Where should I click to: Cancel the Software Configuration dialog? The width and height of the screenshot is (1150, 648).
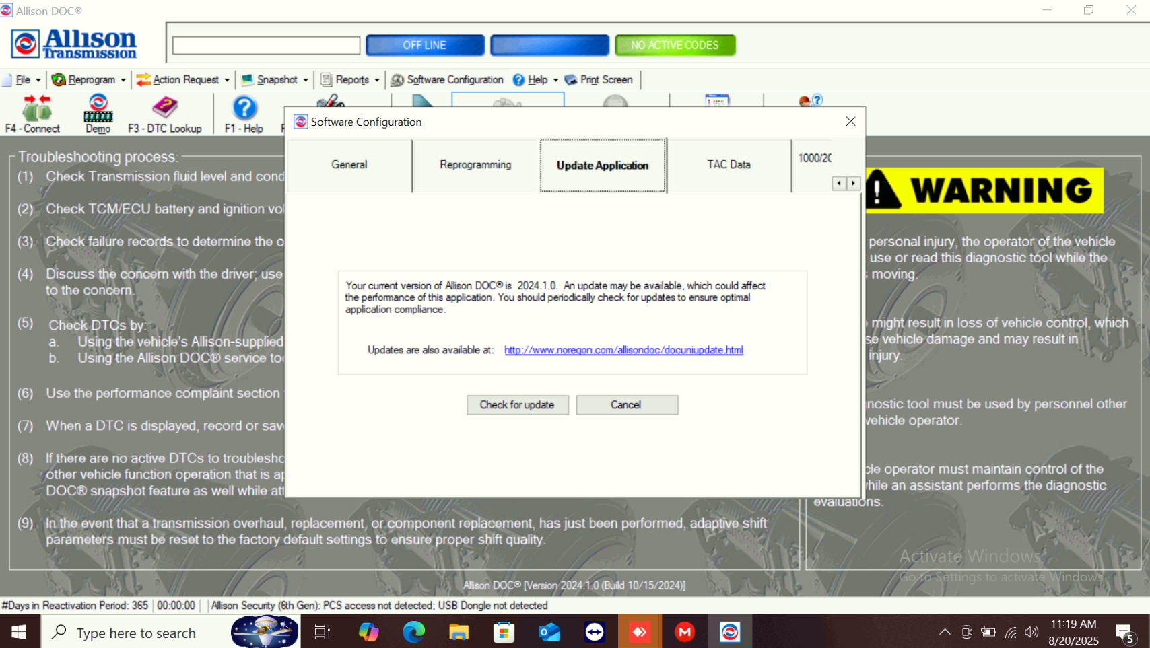coord(626,405)
